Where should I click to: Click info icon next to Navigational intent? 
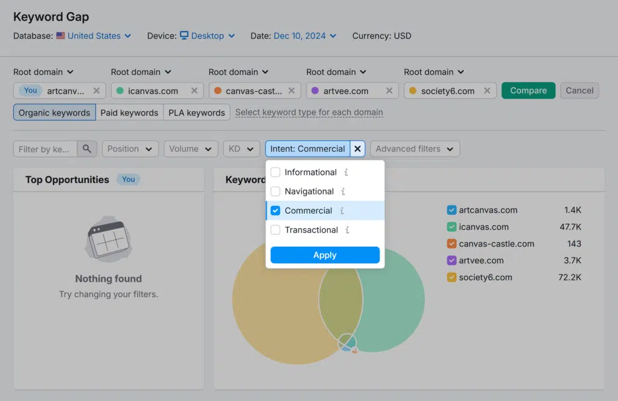[343, 191]
